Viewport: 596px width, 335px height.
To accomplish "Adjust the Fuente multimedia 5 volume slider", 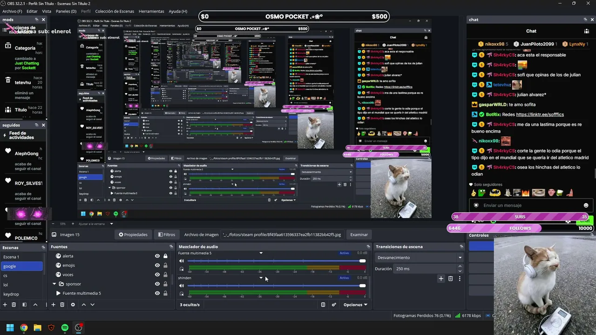I will point(276,261).
